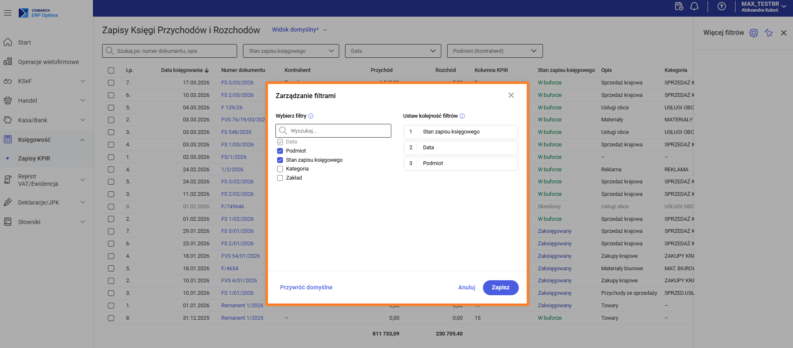Uncheck the Podmiot filter checkbox
The height and width of the screenshot is (348, 793).
tap(280, 151)
